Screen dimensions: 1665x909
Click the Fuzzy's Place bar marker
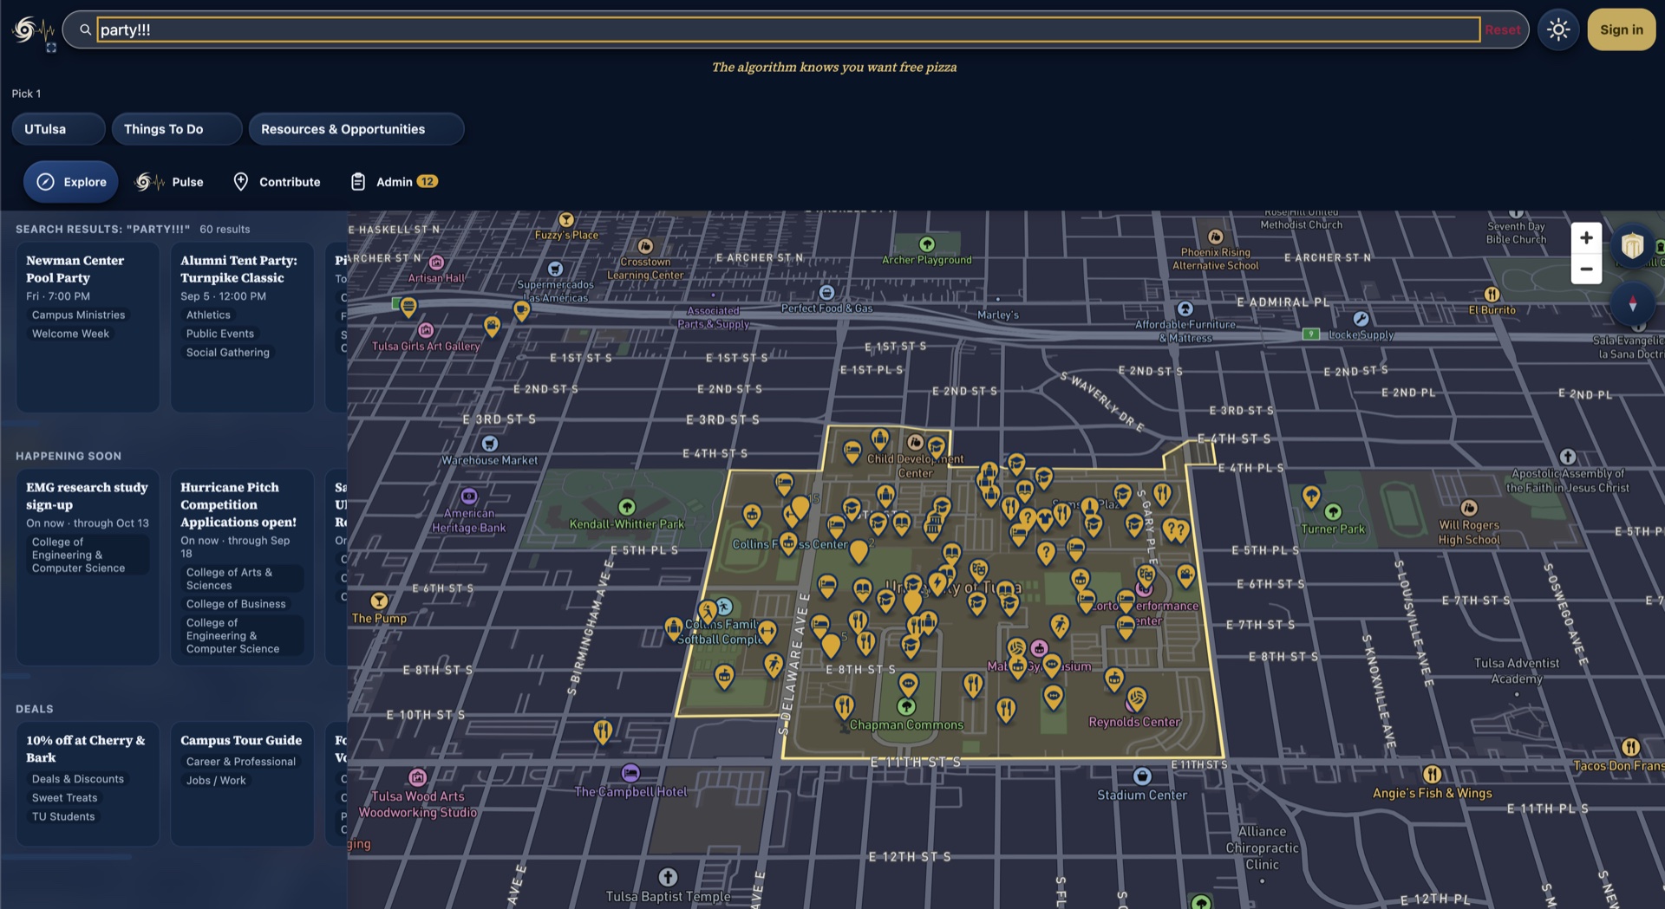(566, 220)
